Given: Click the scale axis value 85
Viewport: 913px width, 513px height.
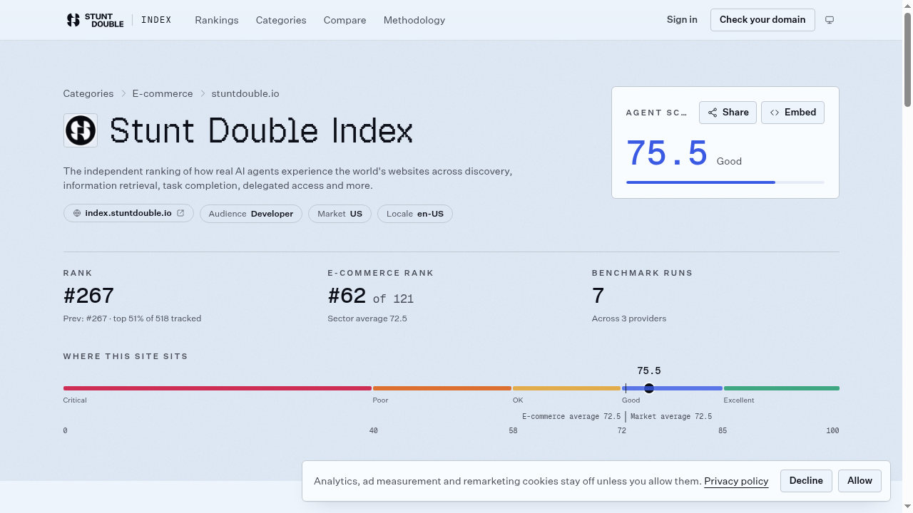Looking at the screenshot, I should pyautogui.click(x=723, y=431).
